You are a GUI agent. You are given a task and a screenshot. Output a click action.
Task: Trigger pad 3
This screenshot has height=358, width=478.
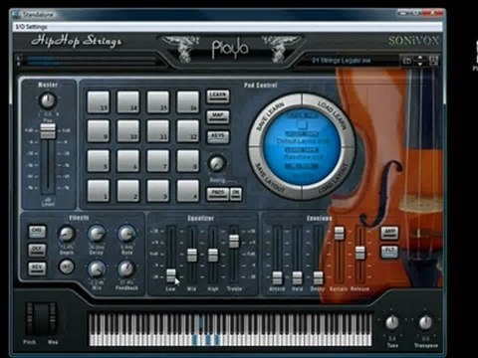[x=158, y=191]
